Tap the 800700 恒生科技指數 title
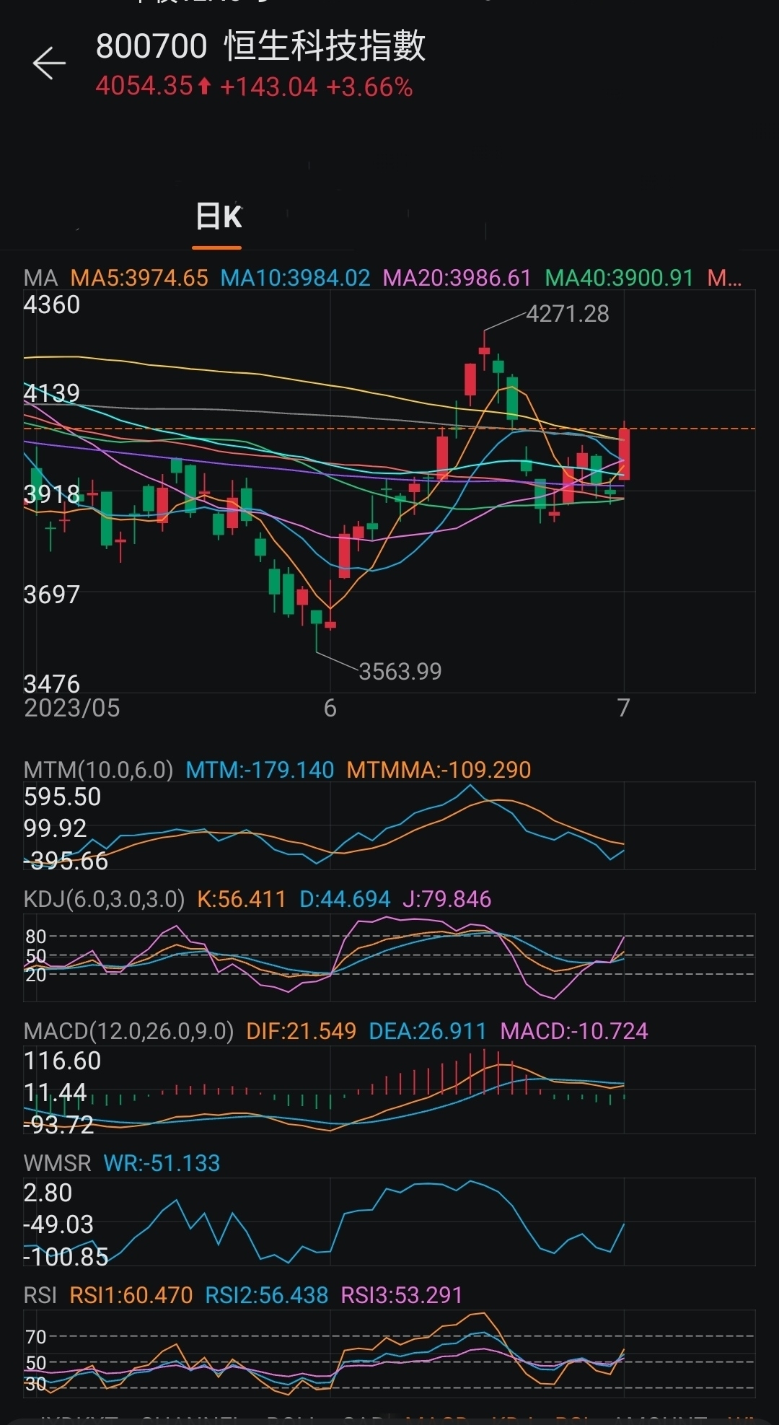Viewport: 779px width, 1425px height. 260,46
